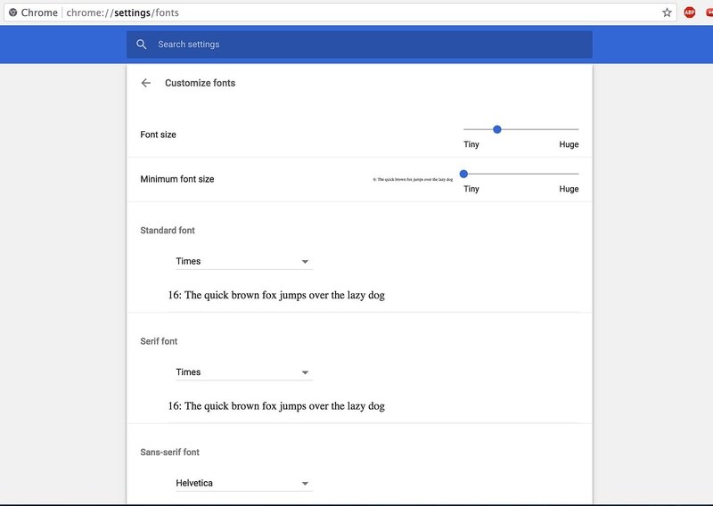The height and width of the screenshot is (506, 713).
Task: Click the Sans-serif font label
Action: (x=169, y=453)
